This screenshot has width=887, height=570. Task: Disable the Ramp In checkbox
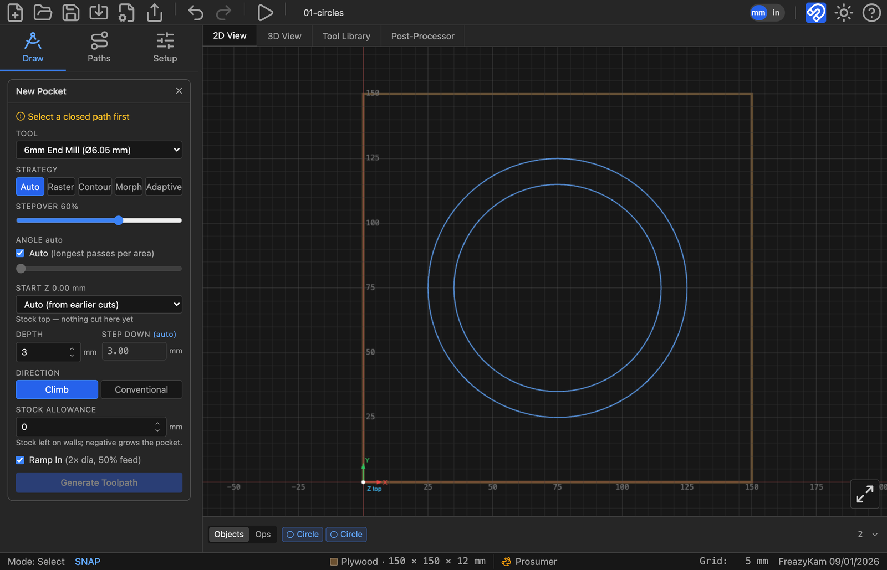pos(20,460)
